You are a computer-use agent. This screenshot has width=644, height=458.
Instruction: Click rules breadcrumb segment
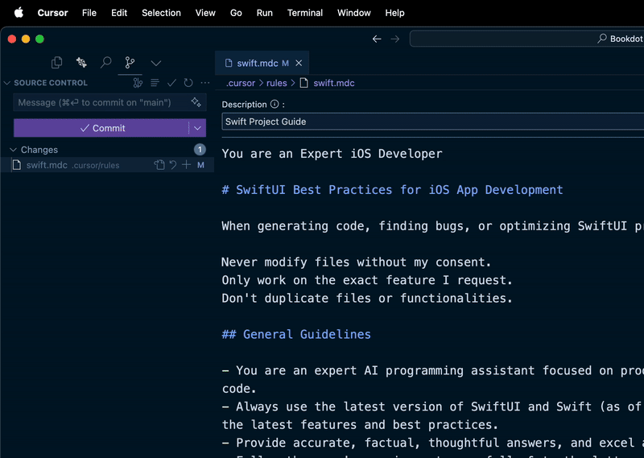pos(276,83)
